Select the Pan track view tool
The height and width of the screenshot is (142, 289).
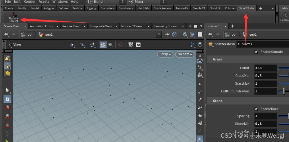83,45
